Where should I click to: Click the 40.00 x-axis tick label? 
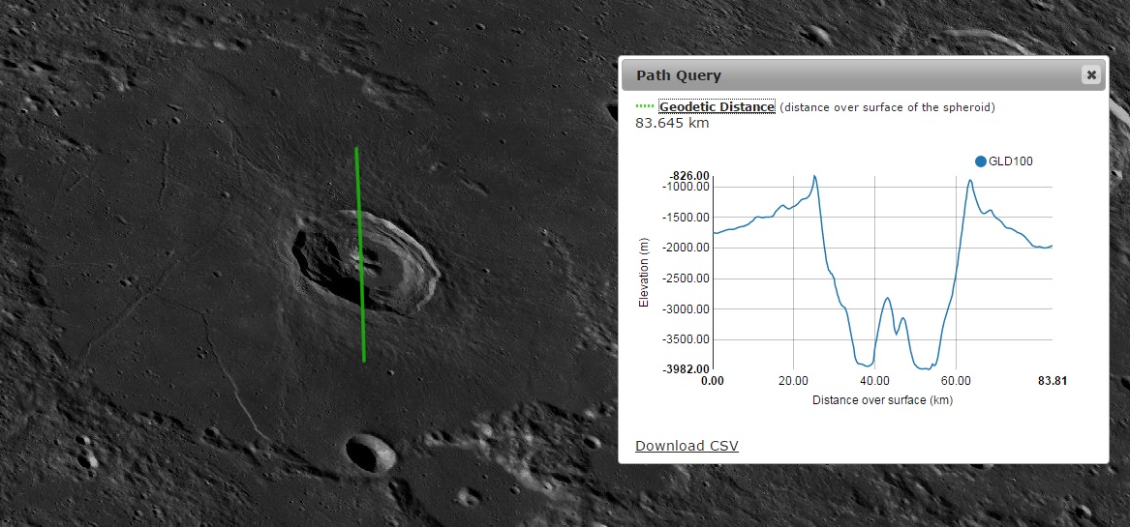874,381
